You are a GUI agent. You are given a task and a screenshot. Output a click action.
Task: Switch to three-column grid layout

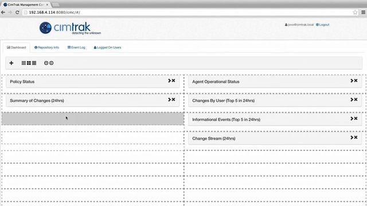click(24, 63)
